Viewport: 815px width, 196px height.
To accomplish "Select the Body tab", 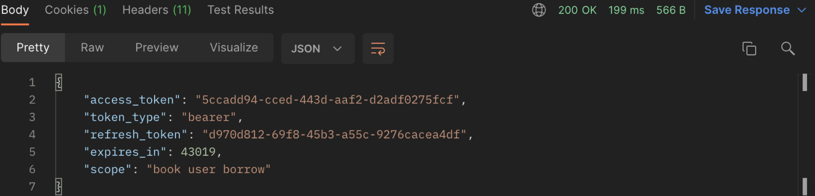I will point(15,10).
